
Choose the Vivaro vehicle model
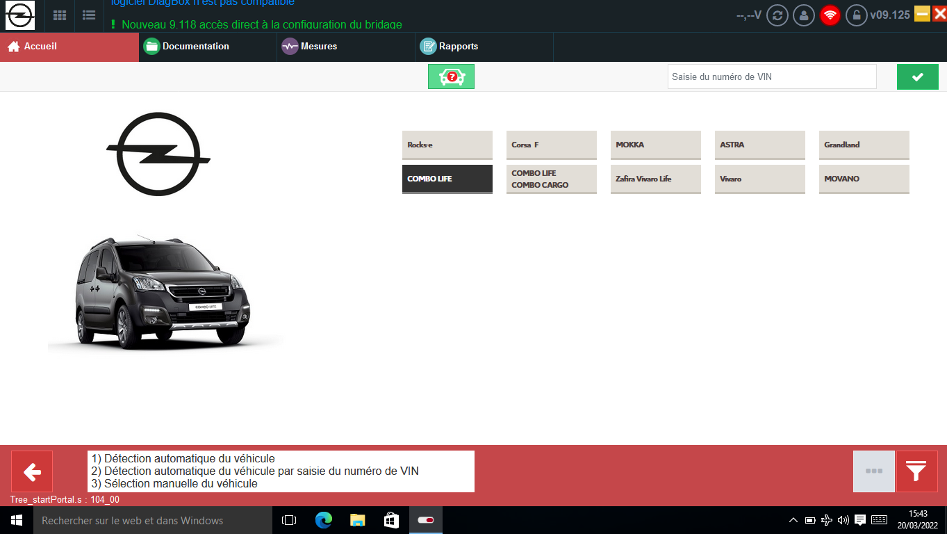coord(760,179)
